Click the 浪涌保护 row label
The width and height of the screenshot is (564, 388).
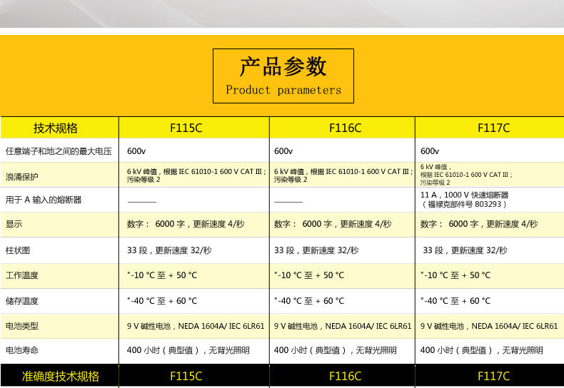click(x=22, y=176)
